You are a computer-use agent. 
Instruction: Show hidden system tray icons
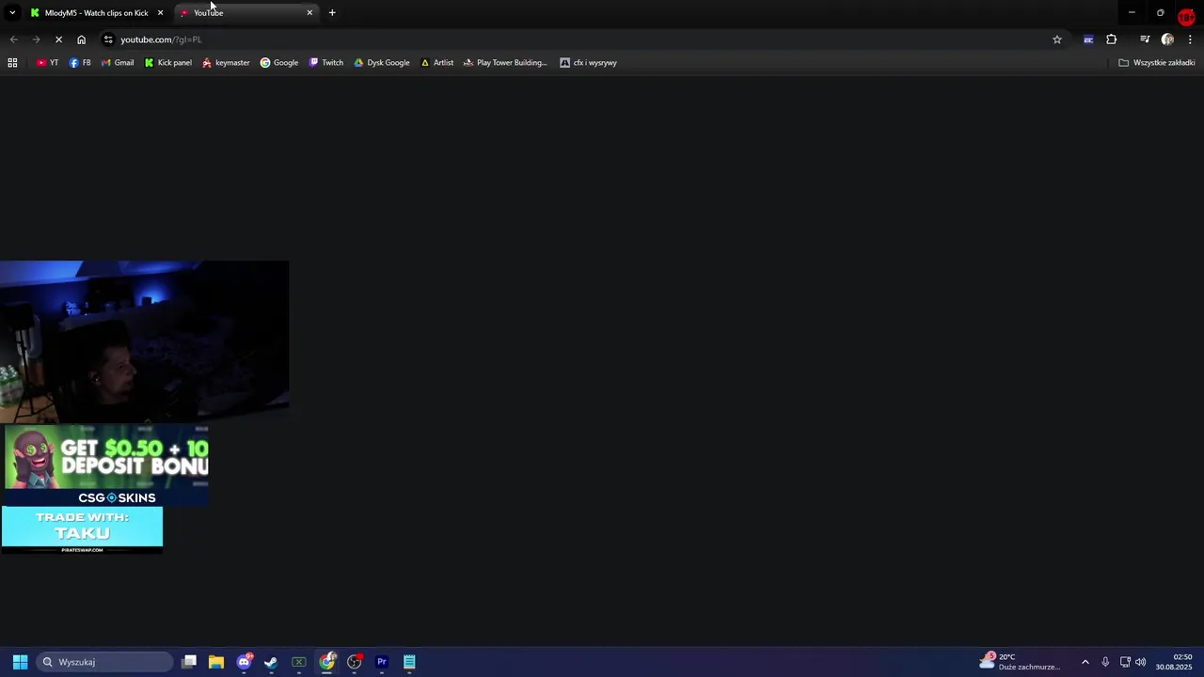(1085, 662)
